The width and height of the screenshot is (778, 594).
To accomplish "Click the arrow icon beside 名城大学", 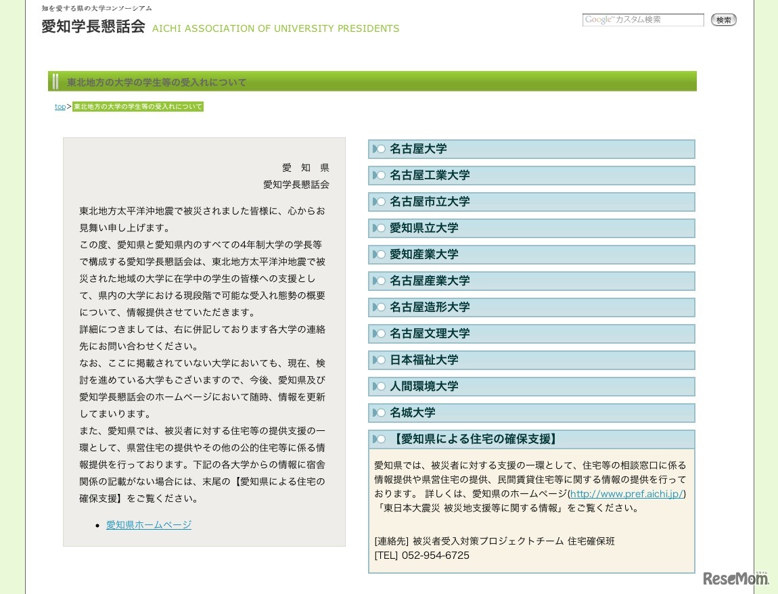I will (x=380, y=413).
